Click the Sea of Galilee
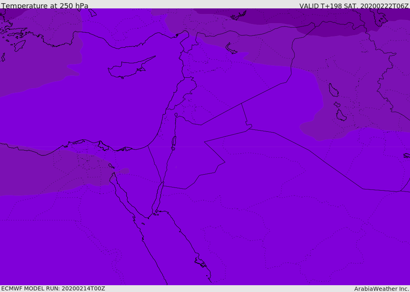This screenshot has height=292, width=410. (176, 115)
